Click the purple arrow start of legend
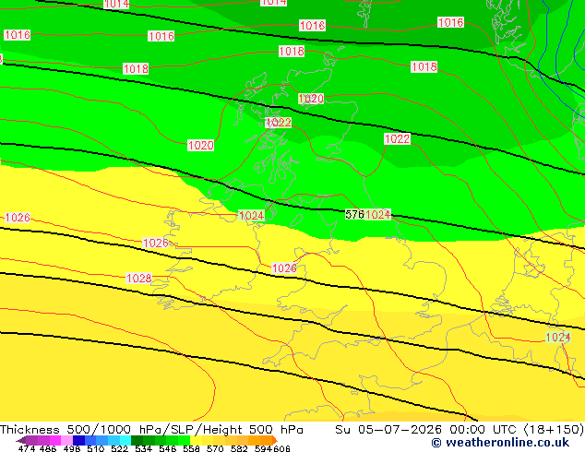 20,440
